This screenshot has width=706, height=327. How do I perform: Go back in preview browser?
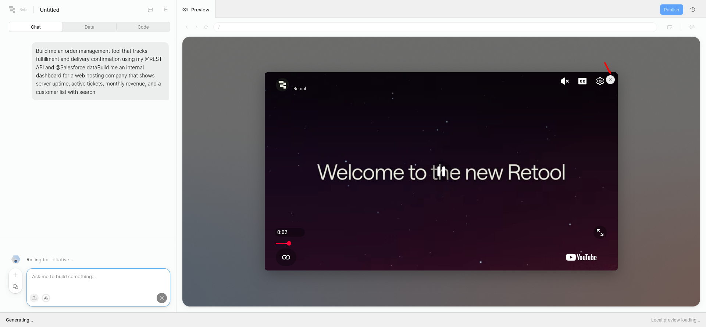click(187, 27)
